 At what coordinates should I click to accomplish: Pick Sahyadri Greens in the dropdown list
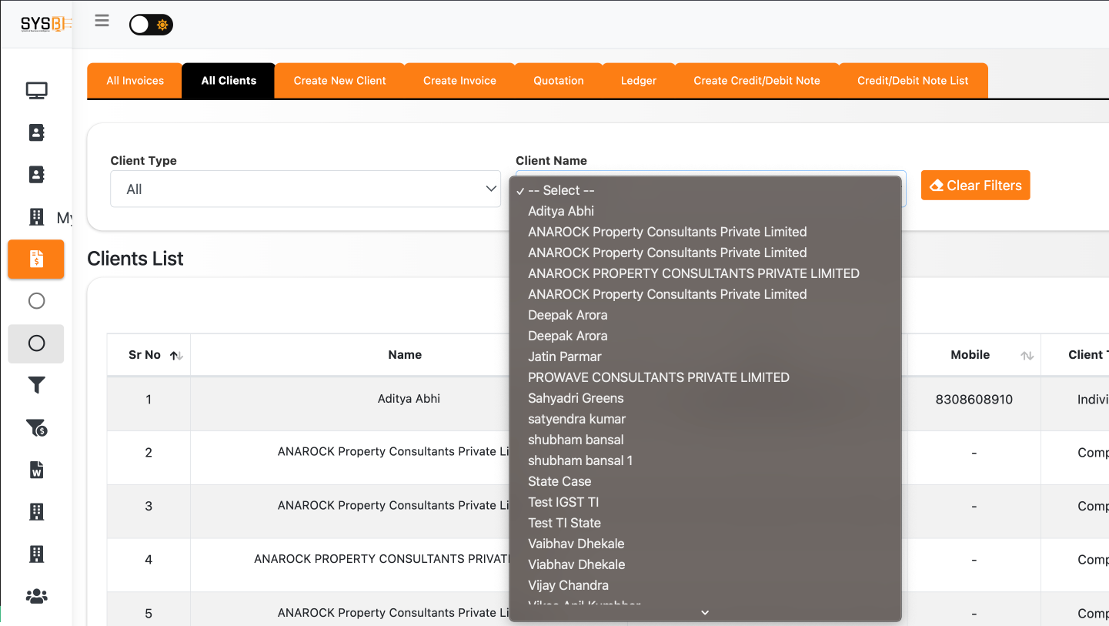[576, 398]
